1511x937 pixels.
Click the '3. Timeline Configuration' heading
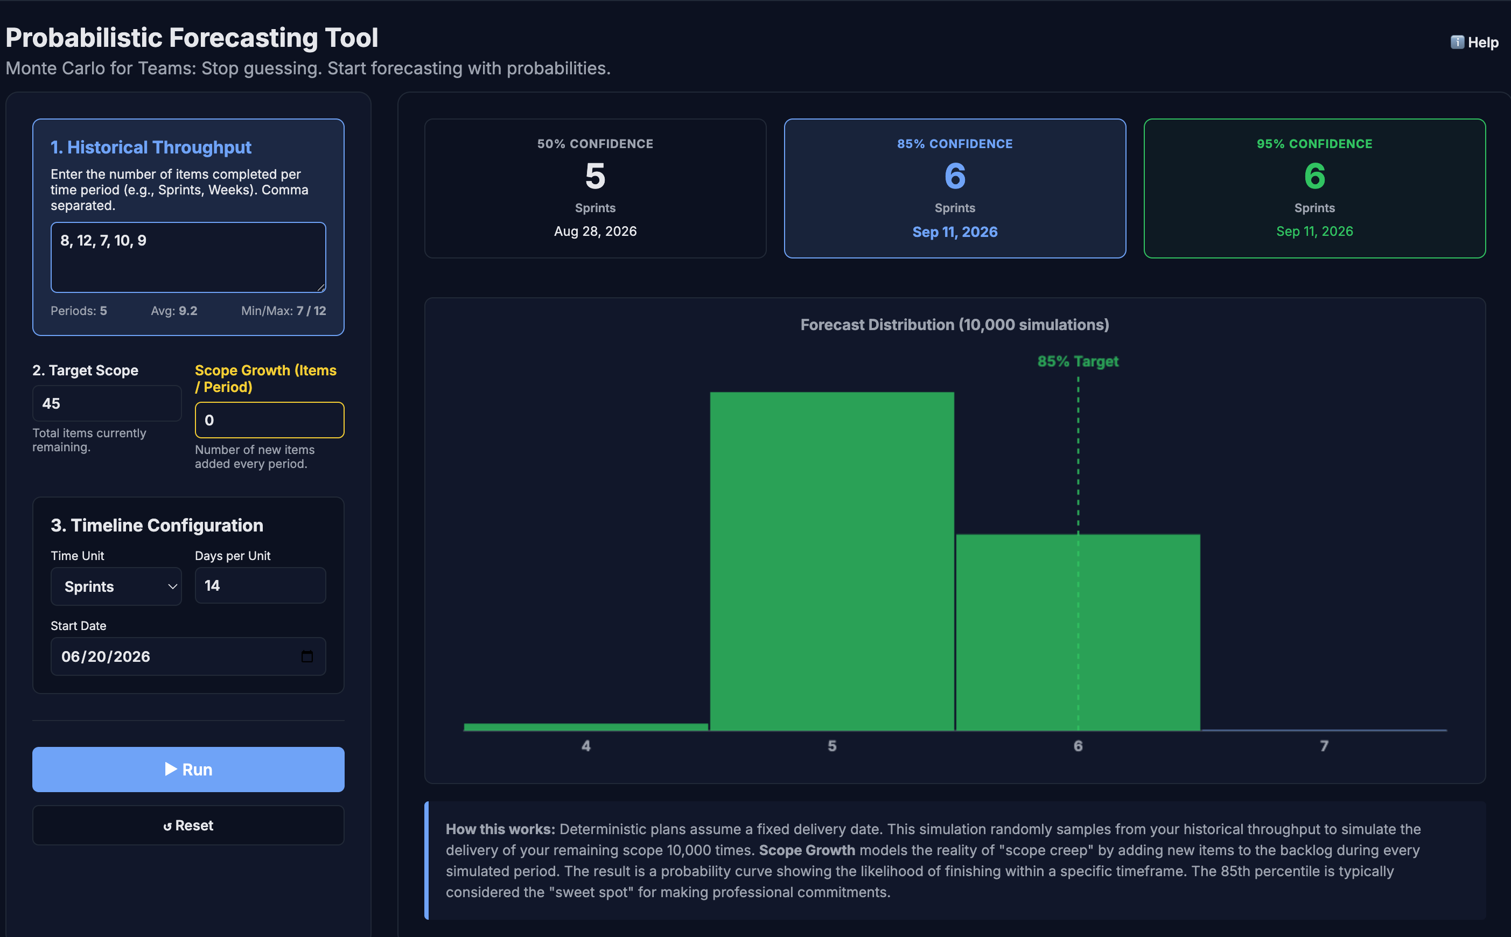157,526
